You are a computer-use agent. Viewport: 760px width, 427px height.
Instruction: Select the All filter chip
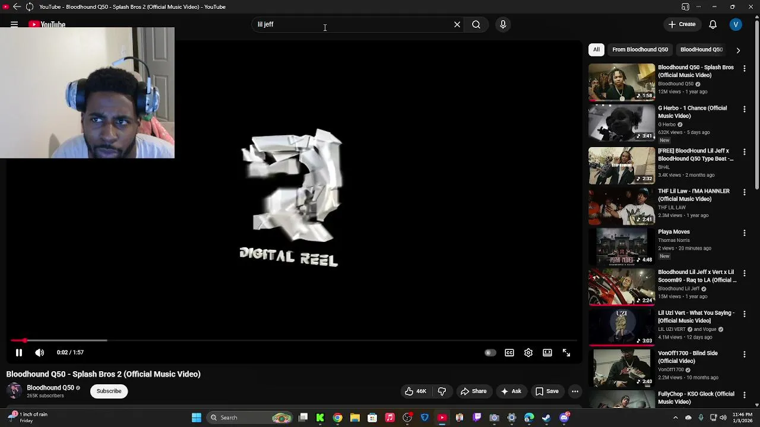pyautogui.click(x=596, y=50)
